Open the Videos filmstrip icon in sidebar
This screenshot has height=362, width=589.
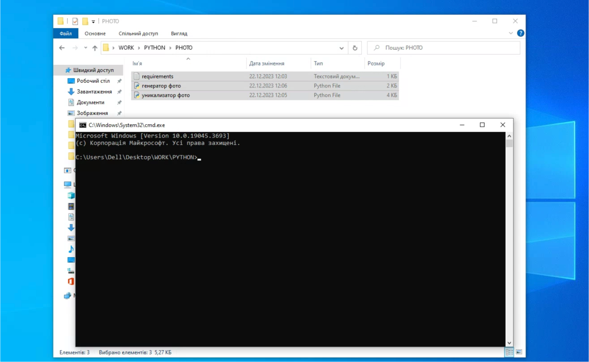(x=71, y=207)
